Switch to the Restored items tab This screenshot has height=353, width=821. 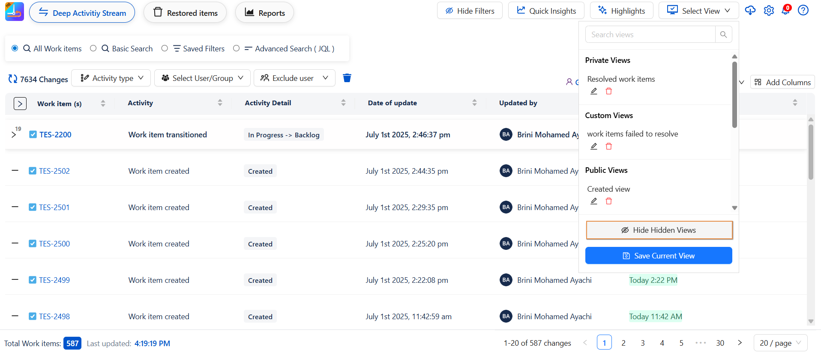185,13
